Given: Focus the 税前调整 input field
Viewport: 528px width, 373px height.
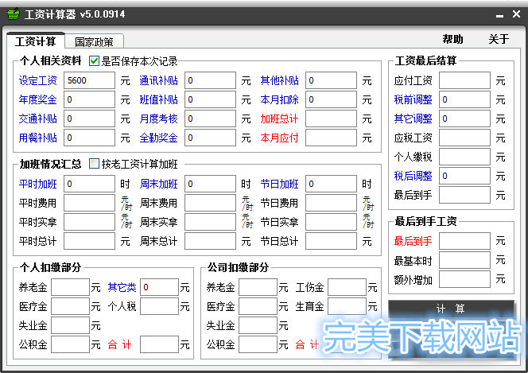Looking at the screenshot, I should click(x=464, y=99).
